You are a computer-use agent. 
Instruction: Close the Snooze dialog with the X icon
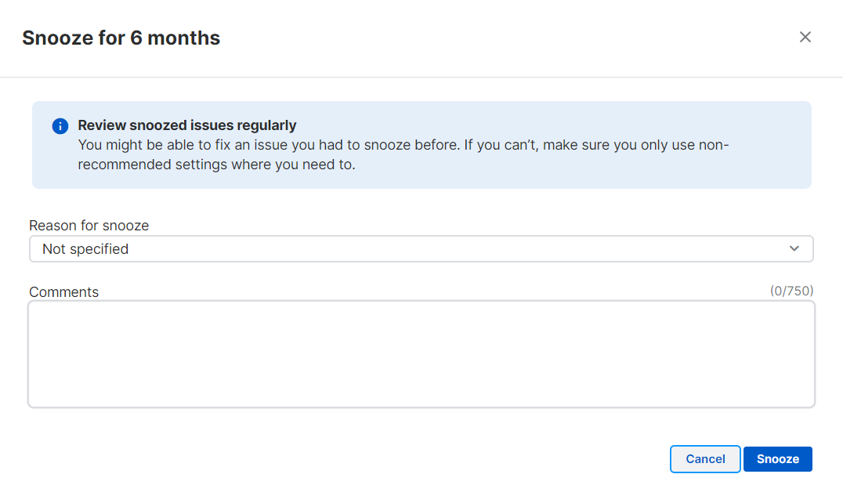[x=805, y=37]
